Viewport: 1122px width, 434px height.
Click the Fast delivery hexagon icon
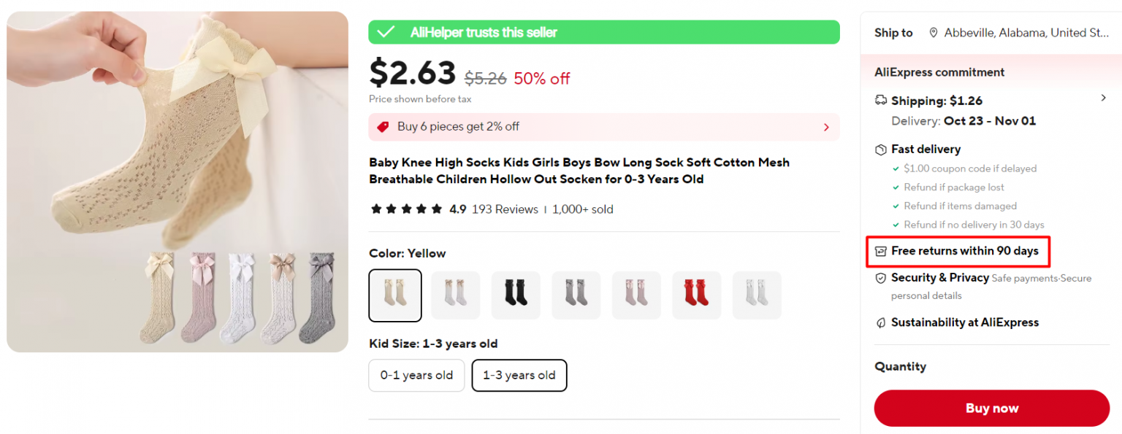tap(880, 149)
